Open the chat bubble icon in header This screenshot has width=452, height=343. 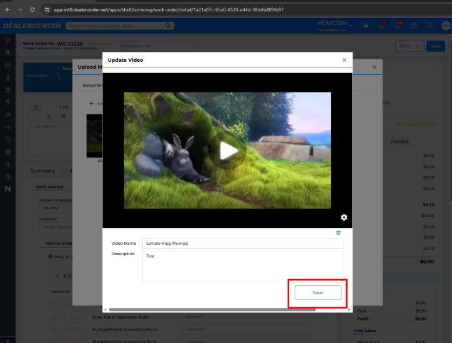coord(365,26)
